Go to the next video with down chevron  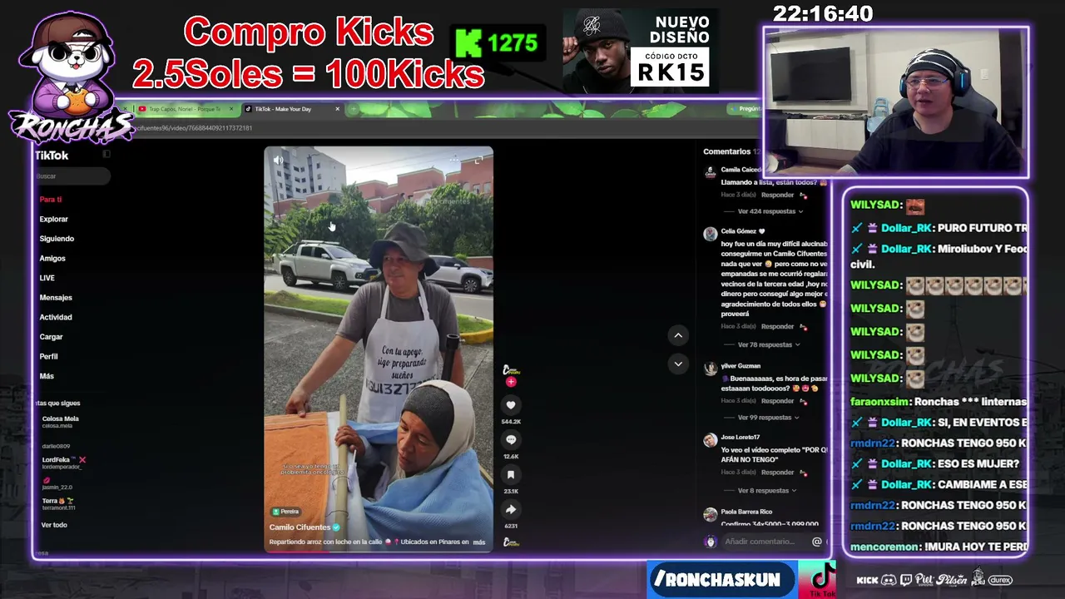tap(678, 364)
